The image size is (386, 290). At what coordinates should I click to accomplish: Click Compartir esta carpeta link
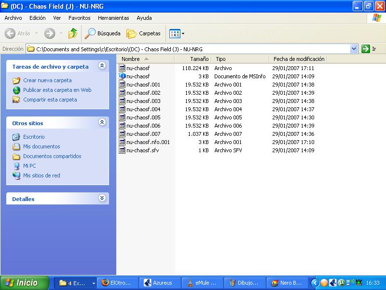click(x=50, y=100)
